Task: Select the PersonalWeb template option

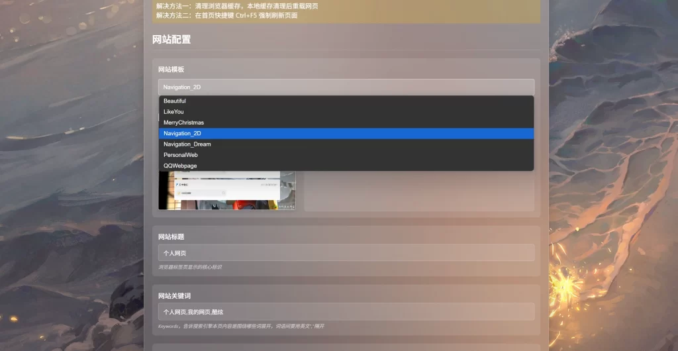Action: tap(181, 155)
